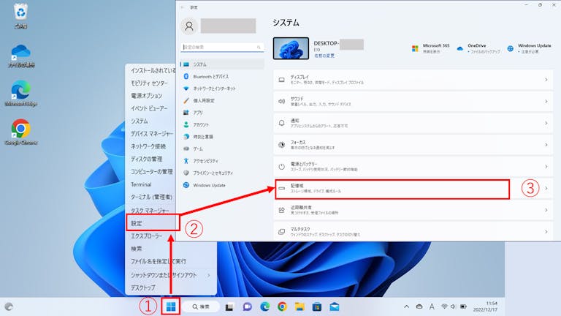
Task: Open the Microsoft 365 header tile
Action: click(x=431, y=48)
